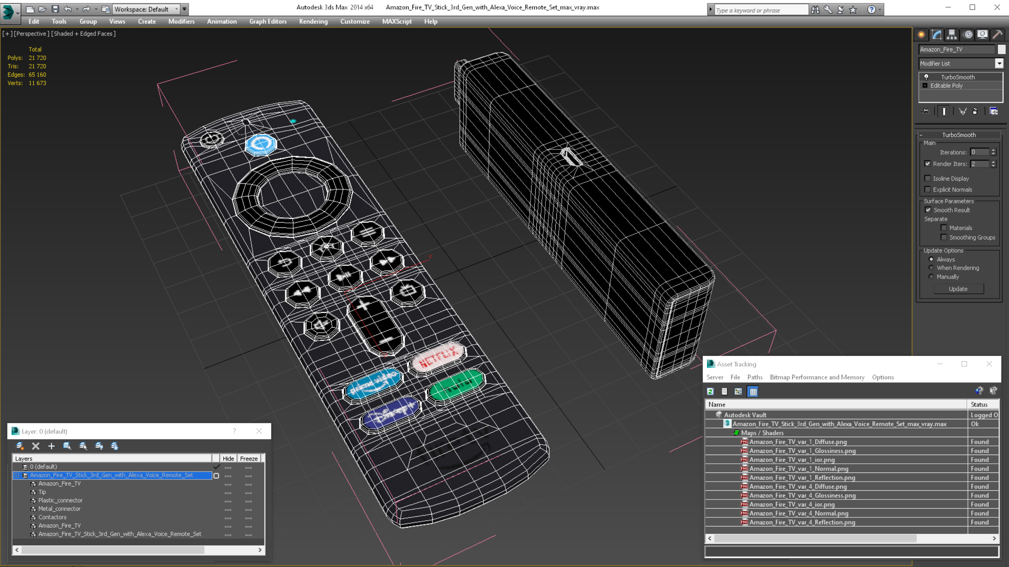Open Workspace Default dropdown

click(x=146, y=9)
